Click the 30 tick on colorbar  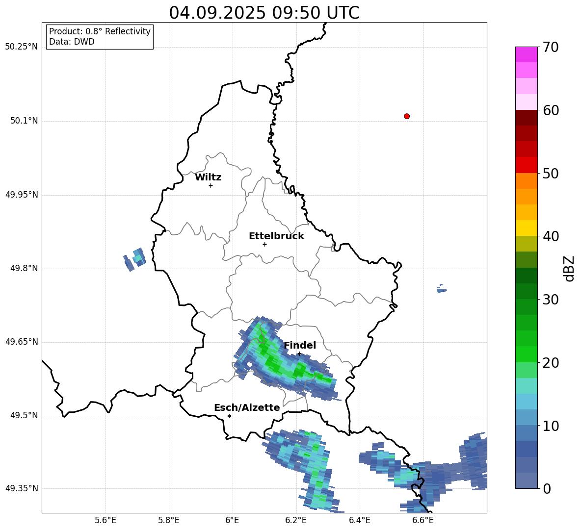pos(551,300)
